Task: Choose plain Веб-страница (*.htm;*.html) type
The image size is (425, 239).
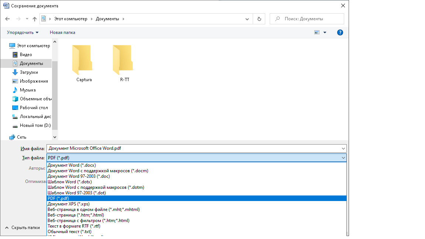Action: click(197, 215)
